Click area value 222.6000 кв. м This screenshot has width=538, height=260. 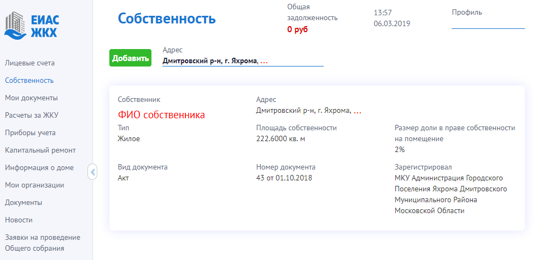point(280,138)
